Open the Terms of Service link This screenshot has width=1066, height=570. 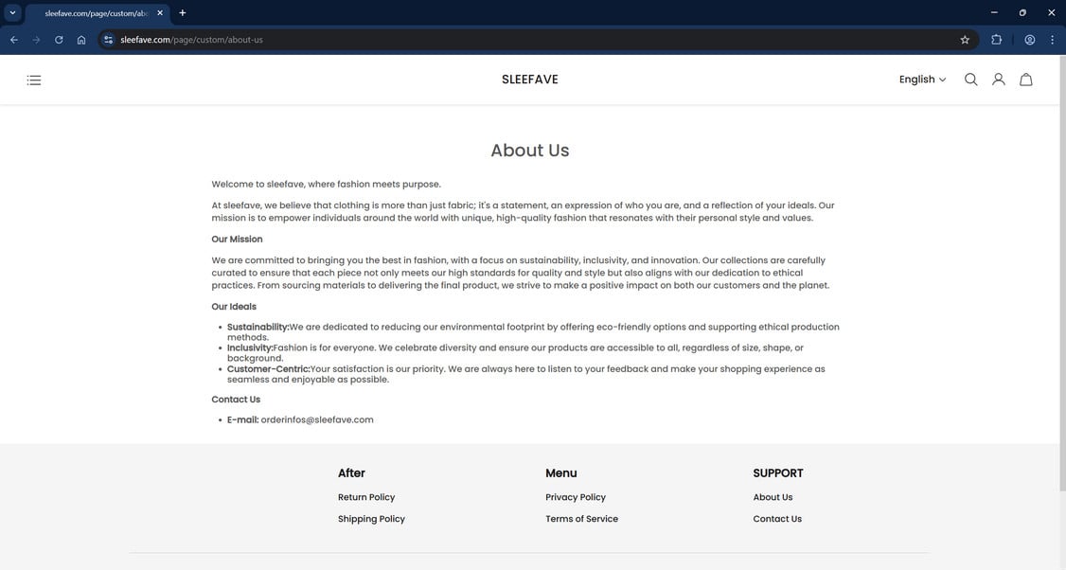pos(582,519)
